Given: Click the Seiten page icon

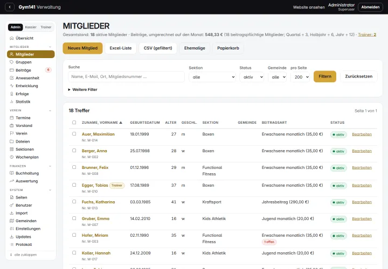Looking at the screenshot, I should point(11,197).
